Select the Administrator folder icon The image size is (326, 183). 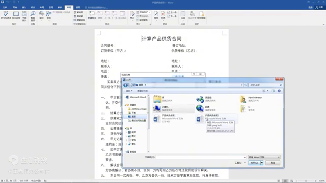click(243, 99)
